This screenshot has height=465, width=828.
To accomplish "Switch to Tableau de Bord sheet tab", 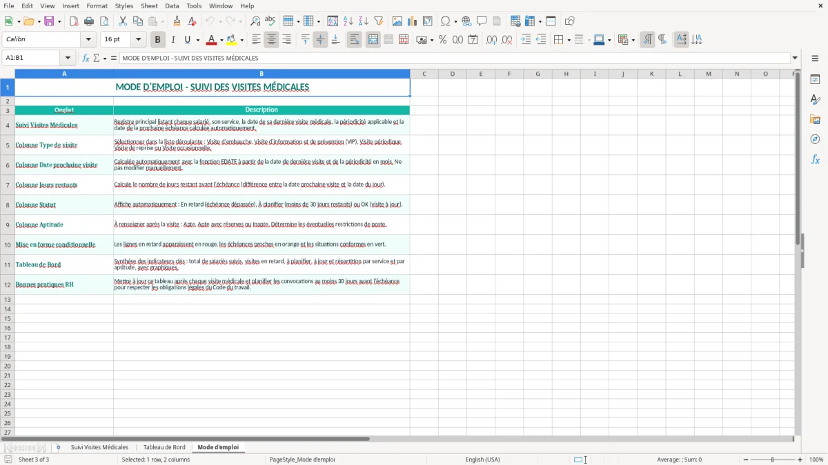I will pos(164,448).
